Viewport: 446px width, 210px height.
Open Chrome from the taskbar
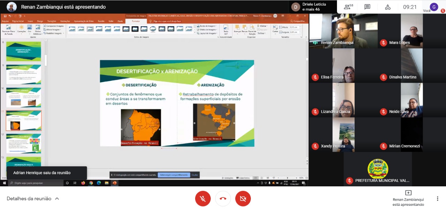(91, 183)
